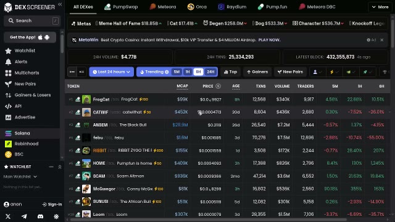Image resolution: width=395 pixels, height=222 pixels.
Task: Select the 5M trending timeframe
Action: click(177, 72)
